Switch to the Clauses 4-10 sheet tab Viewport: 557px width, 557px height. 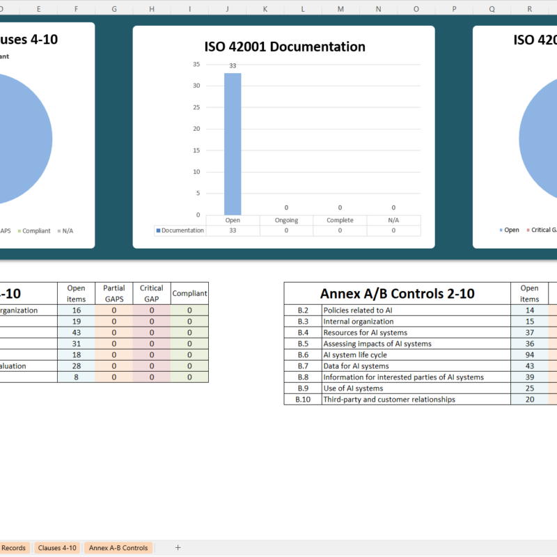point(56,548)
